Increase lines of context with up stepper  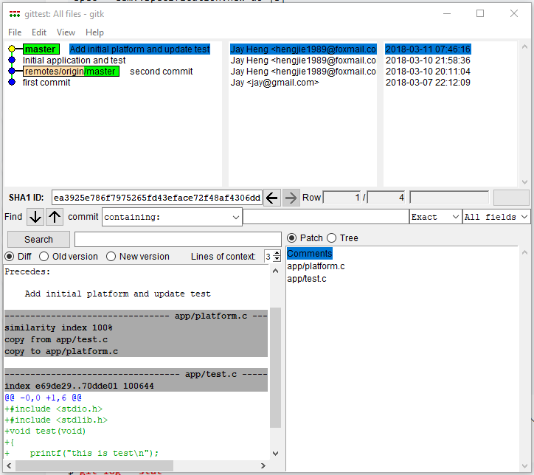click(277, 253)
